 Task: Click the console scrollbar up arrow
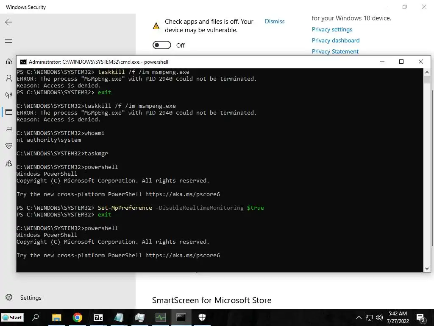tap(427, 72)
